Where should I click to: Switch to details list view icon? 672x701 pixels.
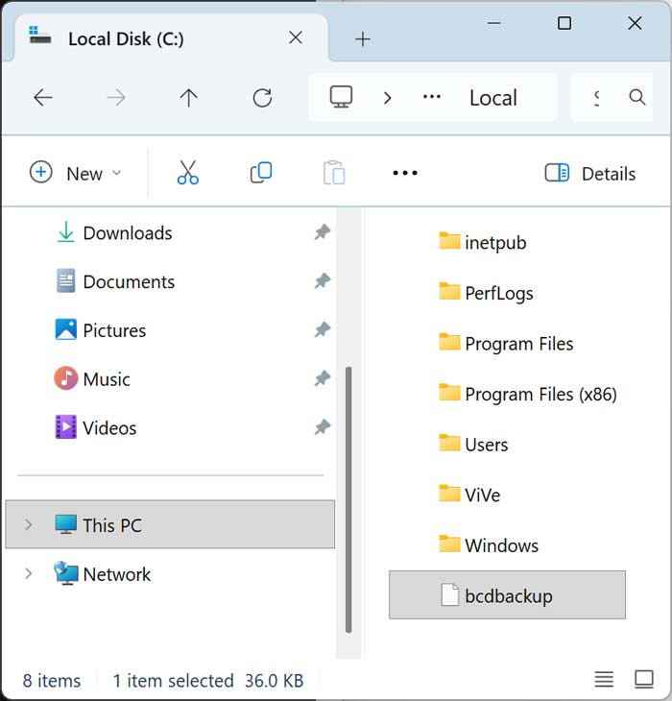(x=604, y=680)
